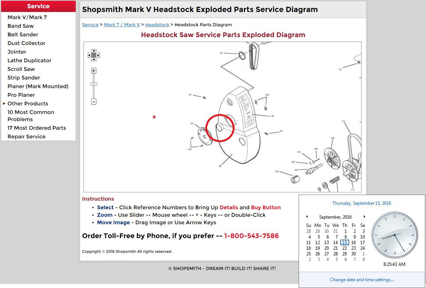This screenshot has height=288, width=426.
Task: Click reference number 102 in diagram
Action: (190, 149)
